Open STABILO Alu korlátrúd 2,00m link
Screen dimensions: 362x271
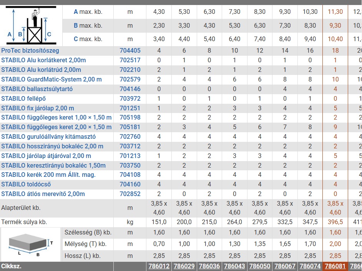point(41,70)
